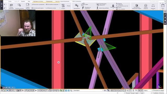Screen dimensions: 167x94
Task: Switch to the Правка ribbon tab
Action: 23,1
